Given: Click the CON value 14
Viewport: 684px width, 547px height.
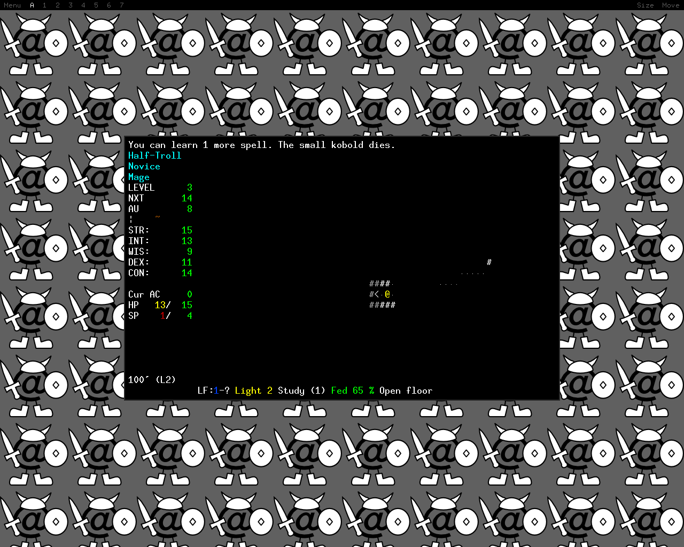Looking at the screenshot, I should pos(187,273).
